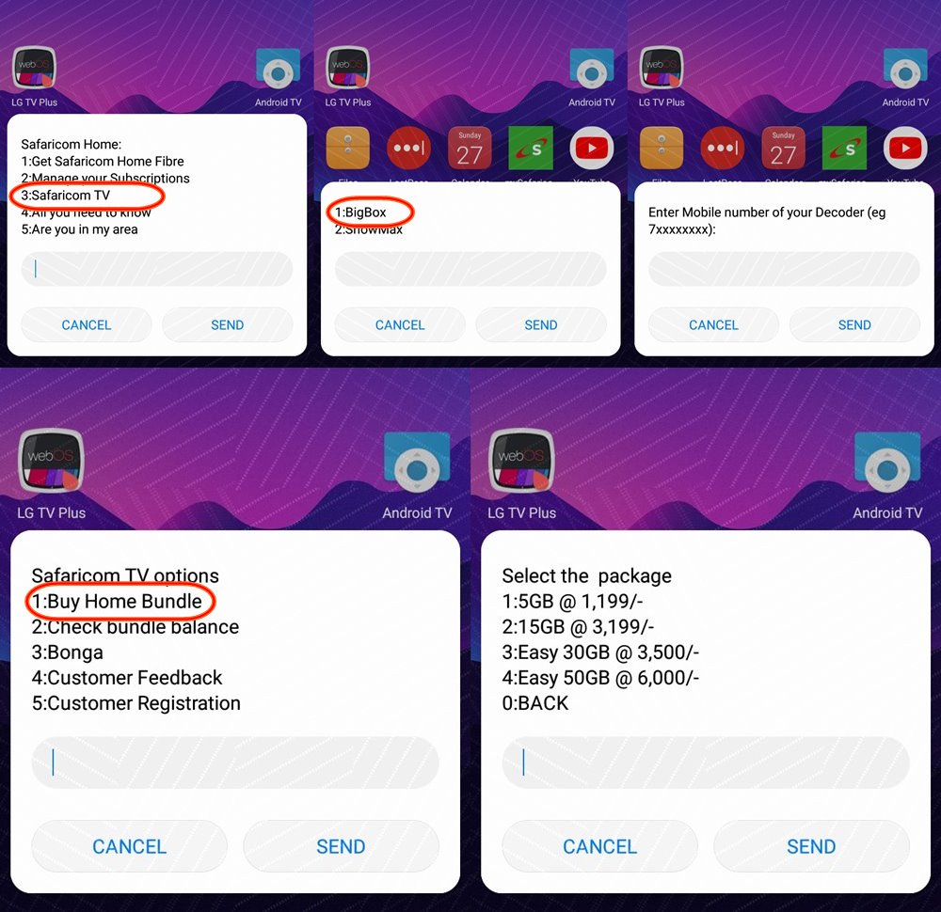The height and width of the screenshot is (912, 941).
Task: Open Calendar icon above the BigBox dialog
Action: (470, 149)
